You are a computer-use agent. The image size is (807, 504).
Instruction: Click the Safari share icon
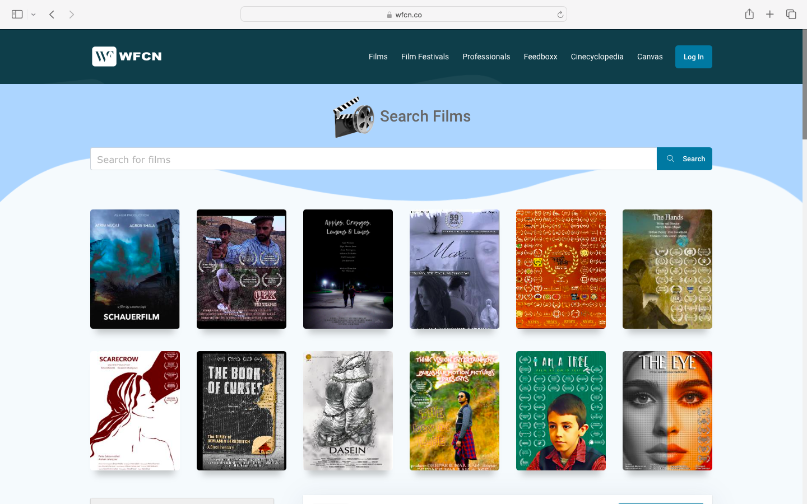click(749, 14)
